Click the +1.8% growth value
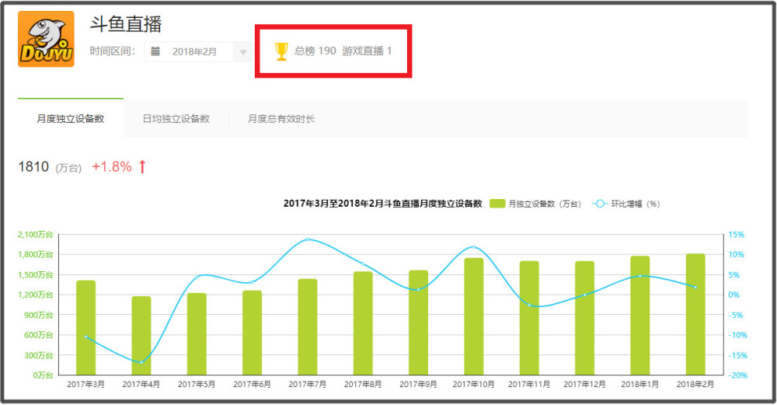This screenshot has height=405, width=777. click(x=112, y=166)
